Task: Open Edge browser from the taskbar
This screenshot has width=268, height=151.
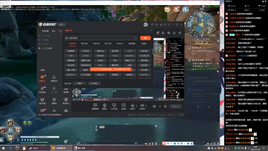Action: point(11,148)
